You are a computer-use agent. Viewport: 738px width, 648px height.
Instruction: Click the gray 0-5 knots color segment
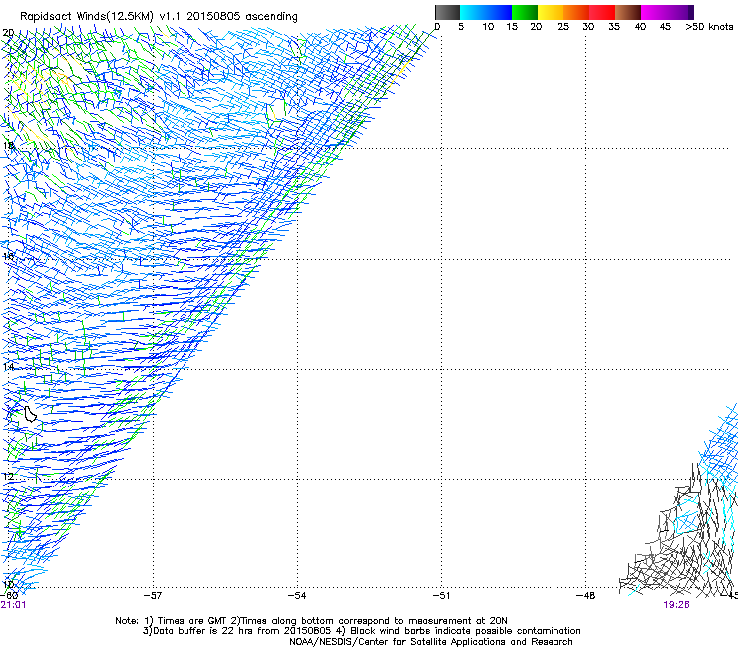447,12
